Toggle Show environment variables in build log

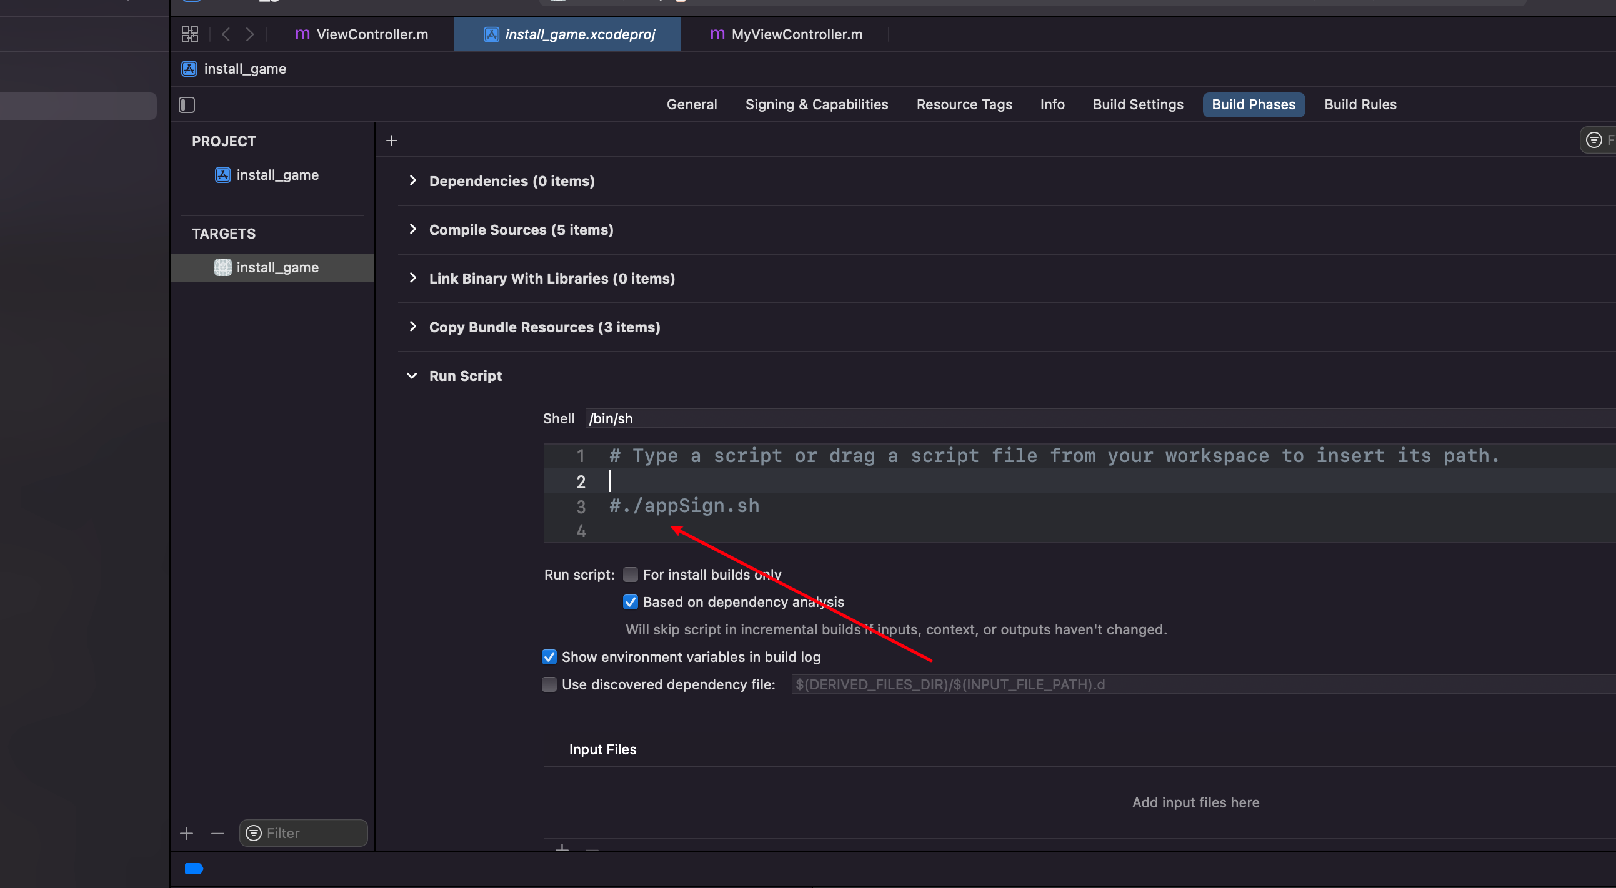coord(549,657)
